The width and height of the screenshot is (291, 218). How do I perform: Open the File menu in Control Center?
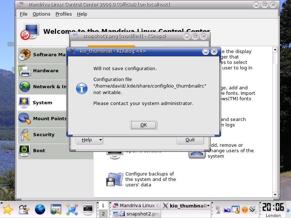(x=24, y=14)
